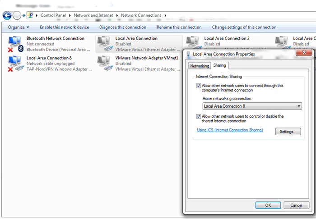The image size is (316, 219).
Task: Click the Properties dialog title icon
Action: click(x=188, y=54)
